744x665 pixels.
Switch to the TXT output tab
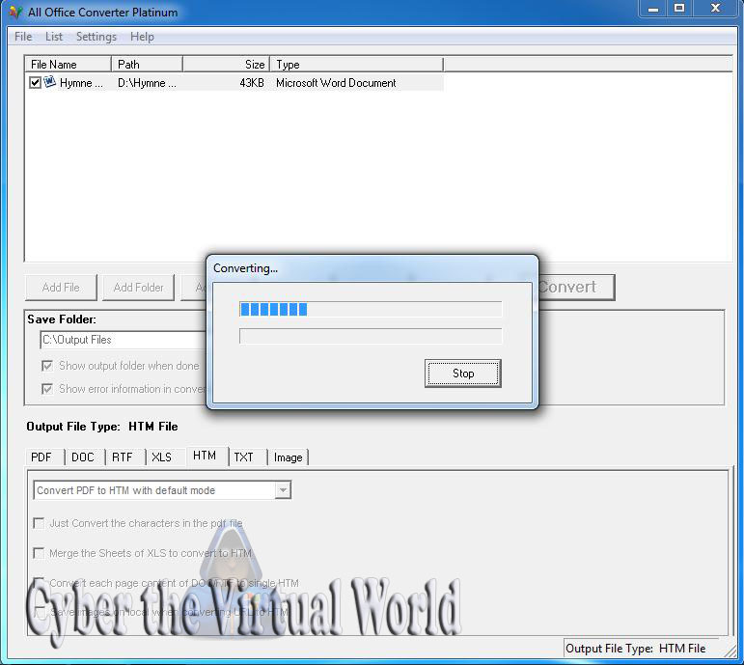pos(247,457)
